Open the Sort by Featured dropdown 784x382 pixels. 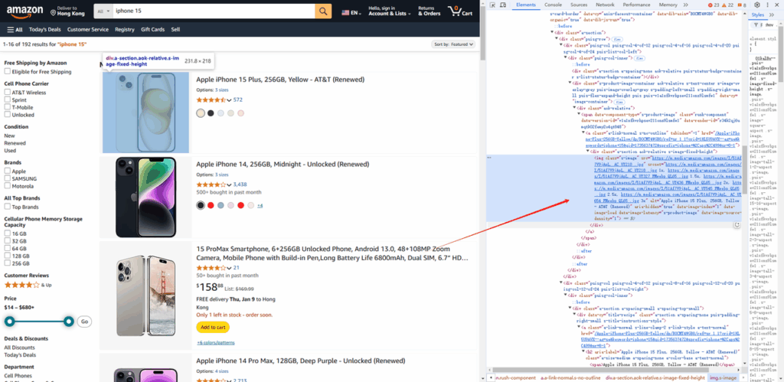coord(453,44)
